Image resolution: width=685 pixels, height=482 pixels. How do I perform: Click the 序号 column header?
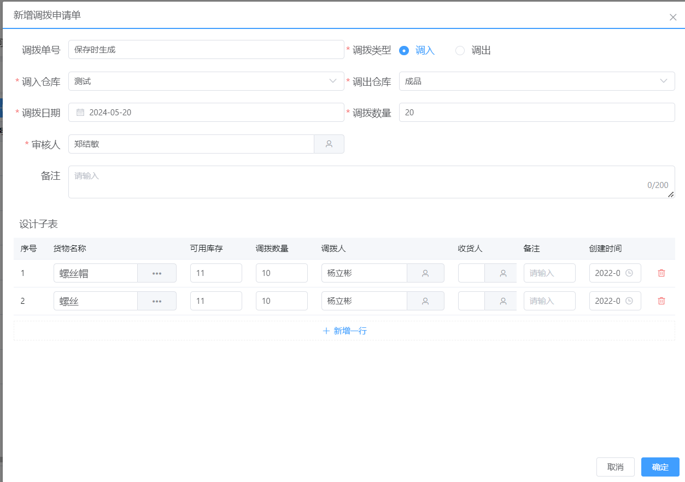coord(28,249)
